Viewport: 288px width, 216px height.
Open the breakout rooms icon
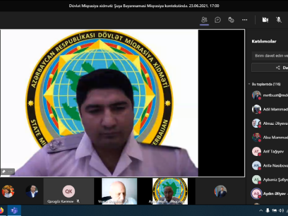[x=231, y=20]
